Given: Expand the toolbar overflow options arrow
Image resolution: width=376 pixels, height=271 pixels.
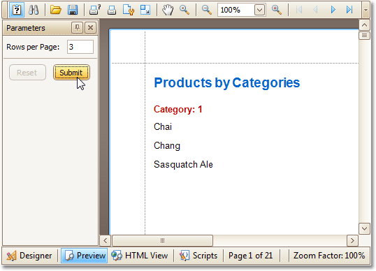Looking at the screenshot, I should coord(366,10).
